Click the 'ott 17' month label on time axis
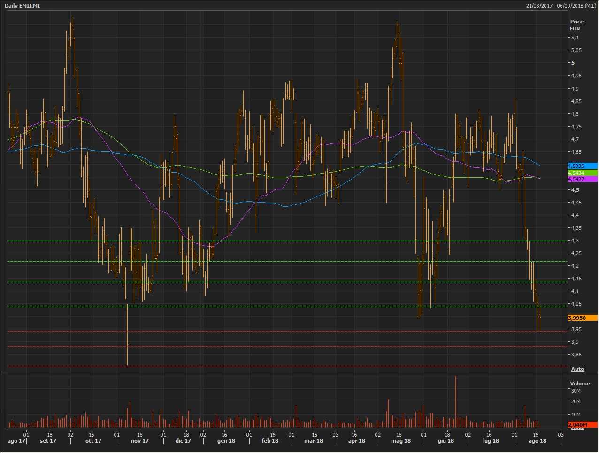Viewport: 599px width, 453px height. [x=93, y=441]
